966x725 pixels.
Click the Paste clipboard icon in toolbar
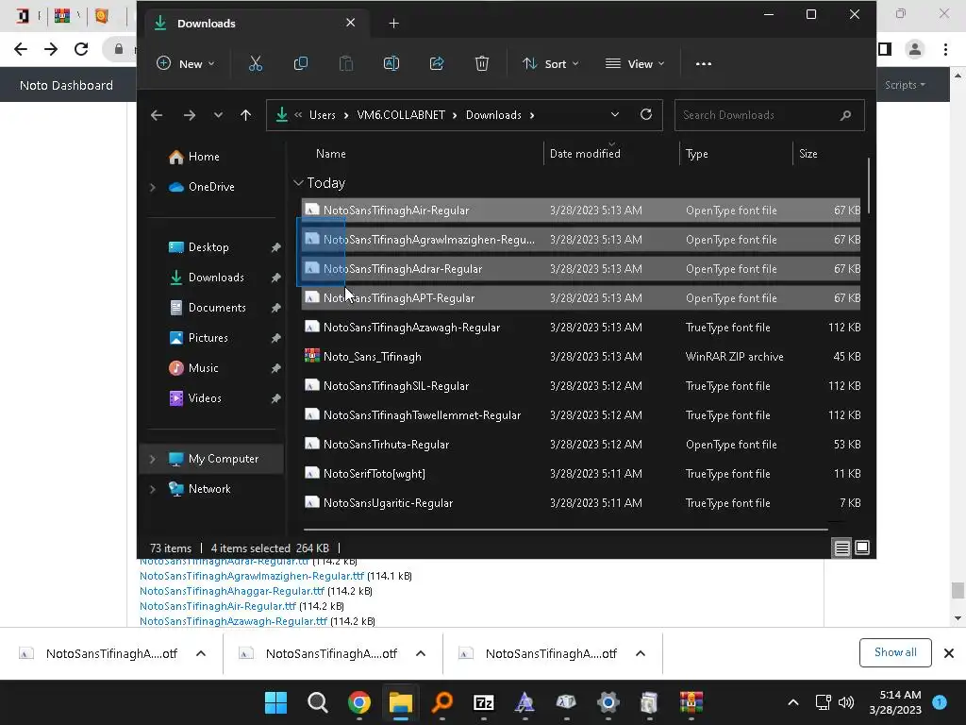coord(346,63)
